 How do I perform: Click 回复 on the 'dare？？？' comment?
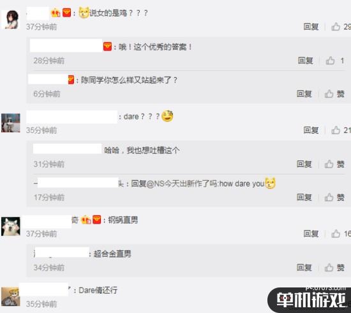click(311, 130)
